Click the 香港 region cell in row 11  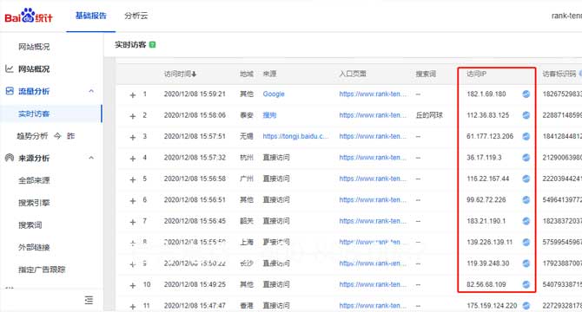coord(247,306)
